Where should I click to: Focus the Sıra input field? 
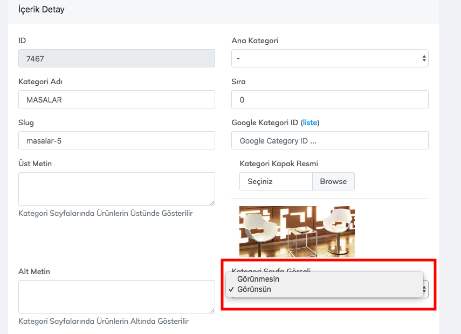point(329,99)
